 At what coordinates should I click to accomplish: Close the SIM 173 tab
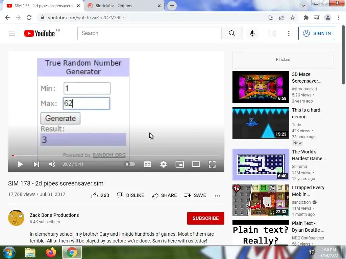pyautogui.click(x=78, y=6)
